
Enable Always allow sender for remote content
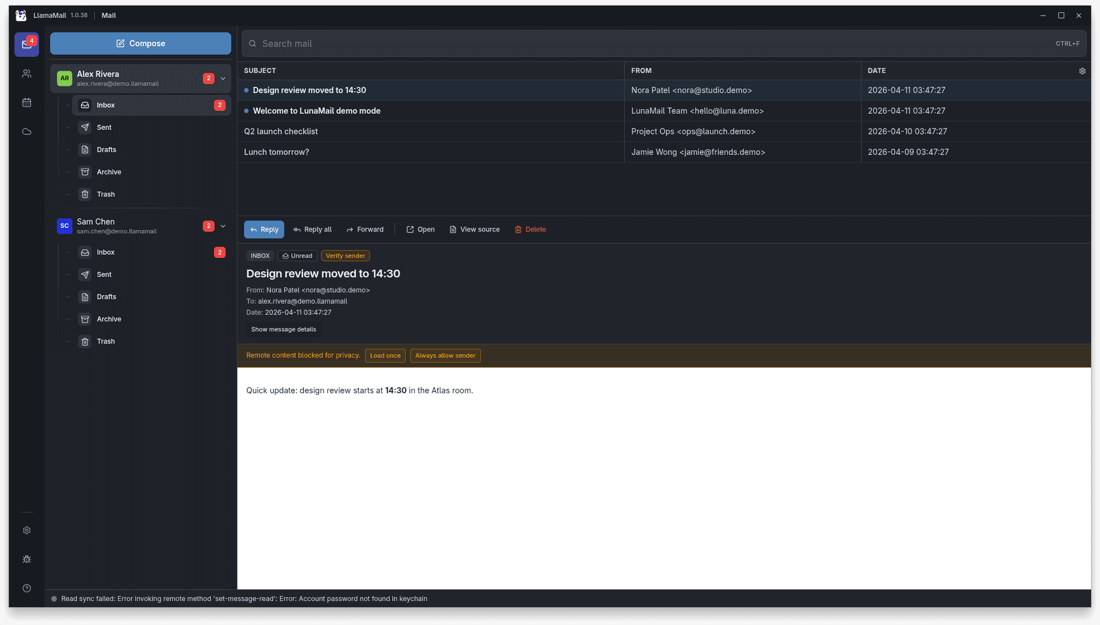pos(445,355)
